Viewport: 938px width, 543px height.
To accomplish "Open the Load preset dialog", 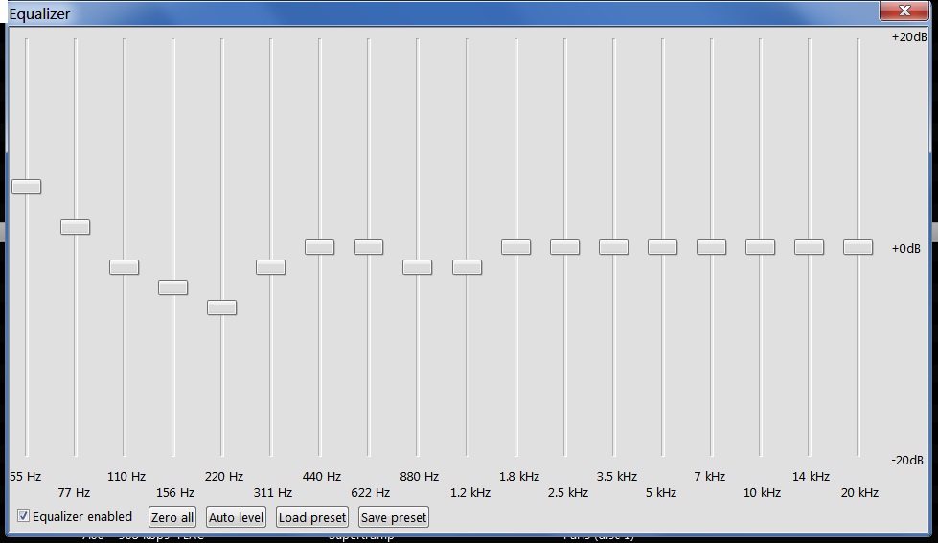I will tap(312, 517).
